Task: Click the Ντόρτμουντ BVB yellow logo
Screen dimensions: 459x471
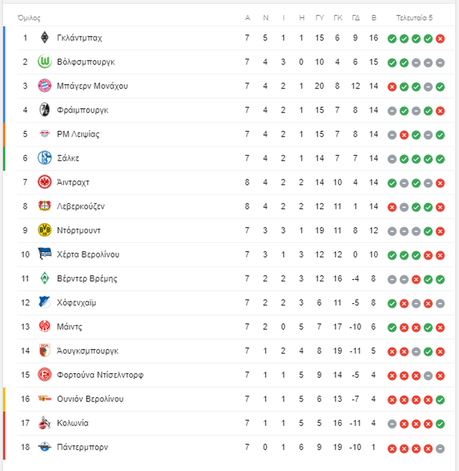Action: [45, 230]
